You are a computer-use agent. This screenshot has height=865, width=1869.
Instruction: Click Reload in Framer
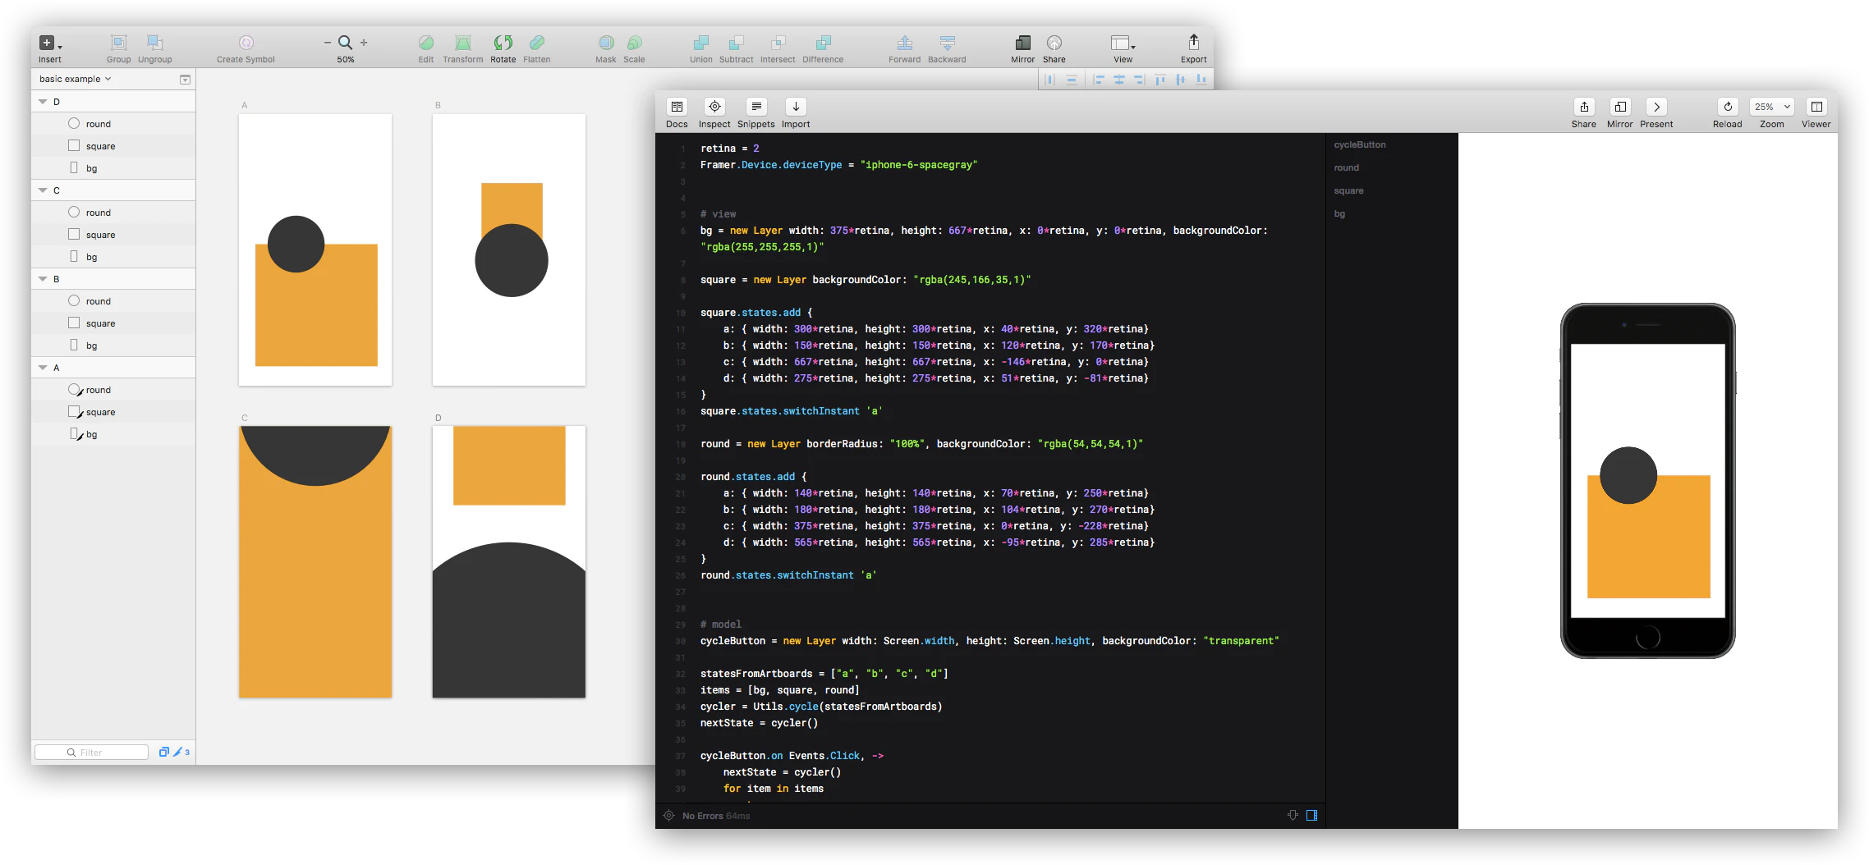[x=1727, y=108]
